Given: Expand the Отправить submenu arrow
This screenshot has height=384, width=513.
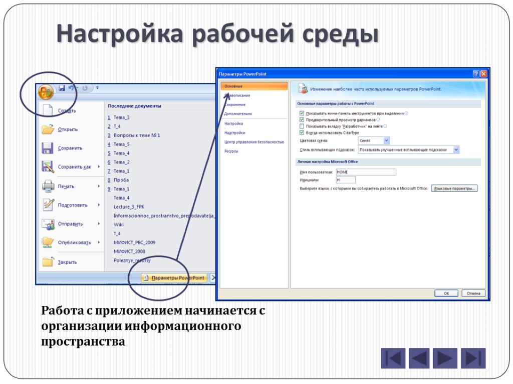Looking at the screenshot, I should tap(99, 223).
